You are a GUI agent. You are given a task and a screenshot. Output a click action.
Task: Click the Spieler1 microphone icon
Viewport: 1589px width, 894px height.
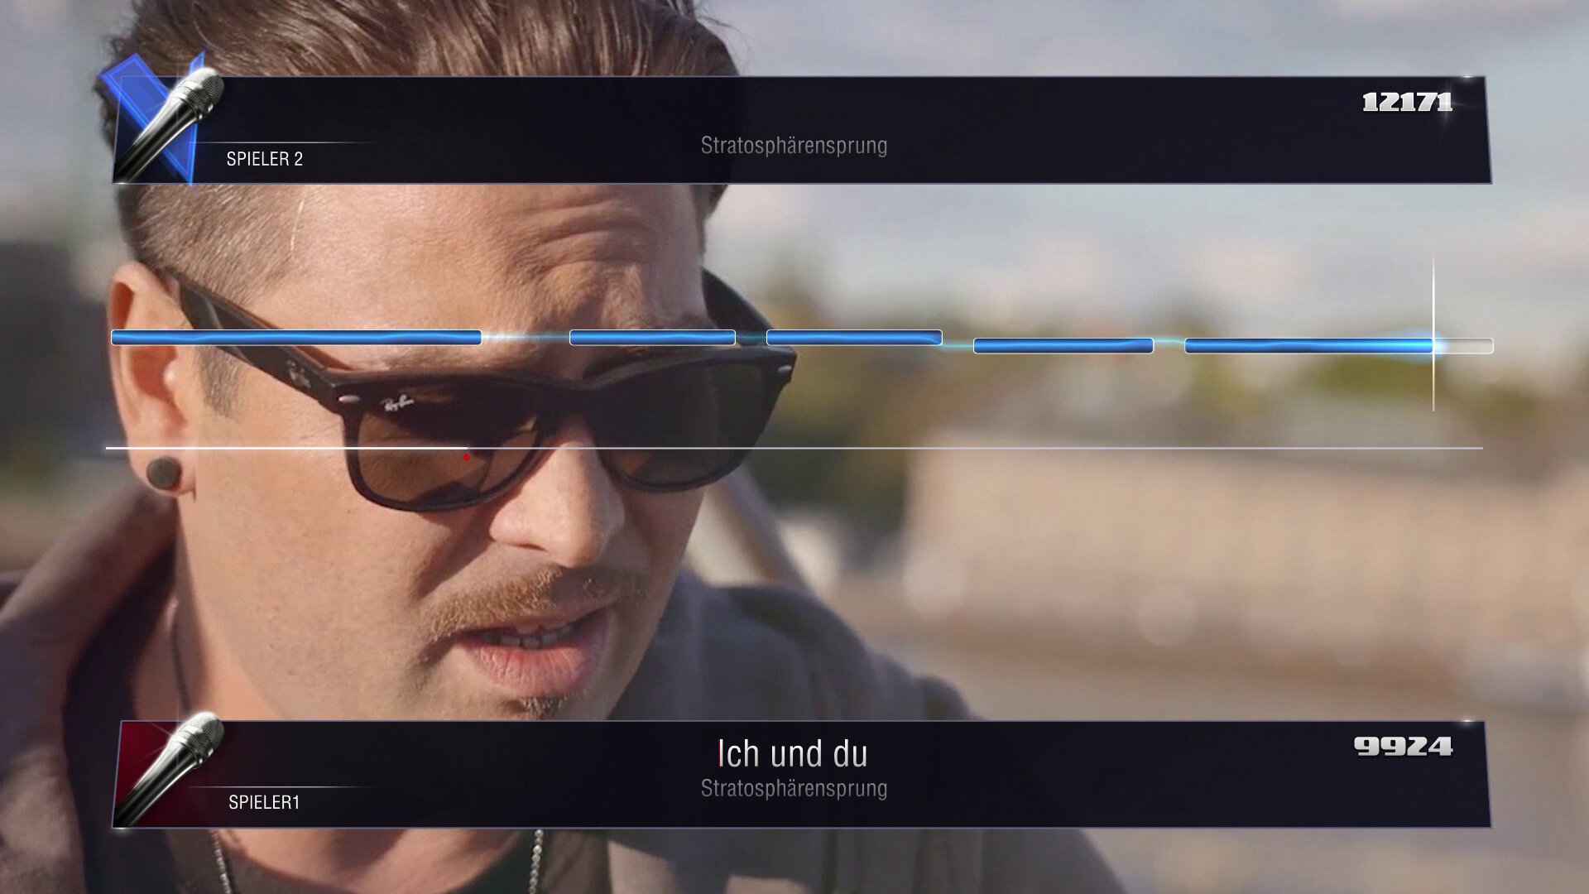click(170, 770)
